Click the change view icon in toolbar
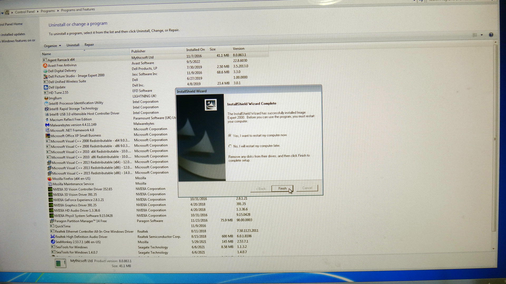 click(475, 35)
